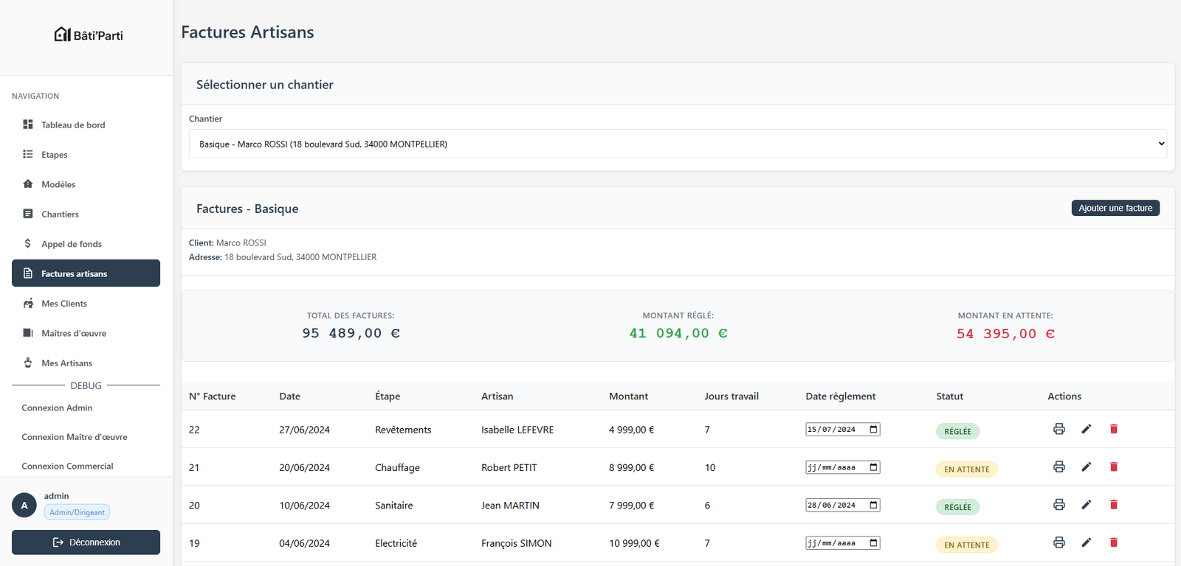The image size is (1181, 566).
Task: Open the Appel de fonds page
Action: (x=72, y=244)
